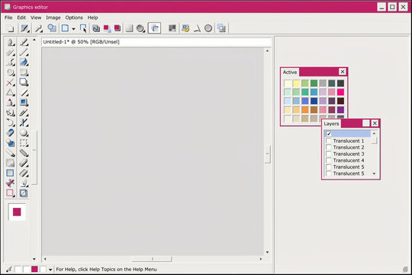Click the canvas horizontal scrollbar right arrow
This screenshot has width=412, height=275.
tap(261, 259)
